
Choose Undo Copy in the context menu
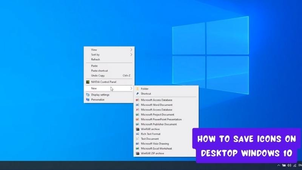[109, 76]
